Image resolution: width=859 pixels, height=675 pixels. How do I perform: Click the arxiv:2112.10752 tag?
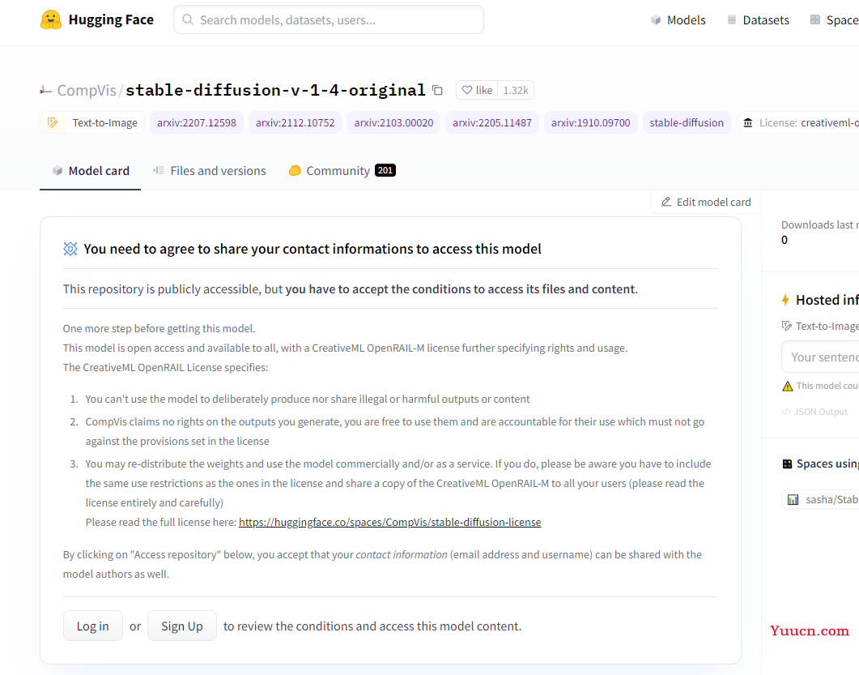coord(295,123)
